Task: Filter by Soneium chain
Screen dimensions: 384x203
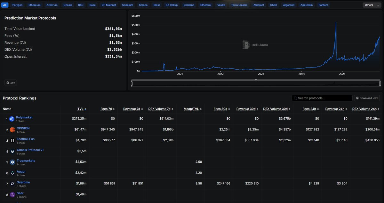Action: tap(128, 5)
